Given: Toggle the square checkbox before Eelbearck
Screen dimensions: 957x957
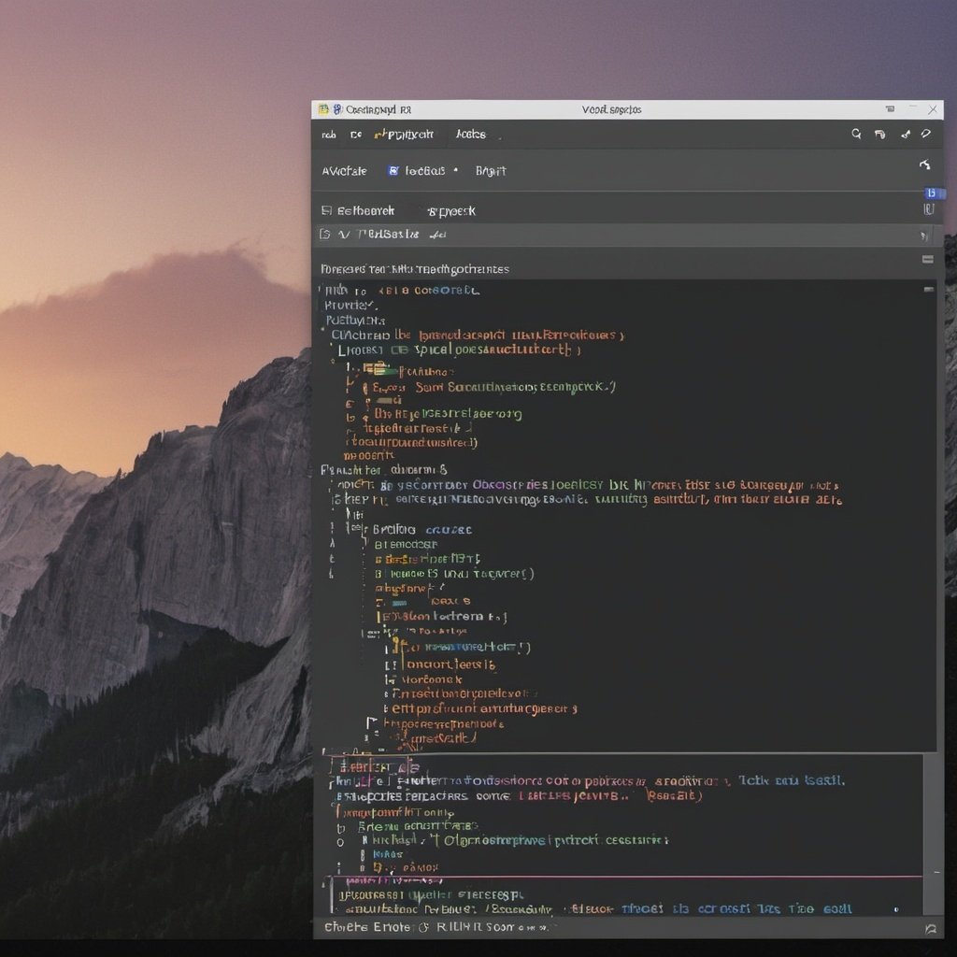Looking at the screenshot, I should click(326, 210).
